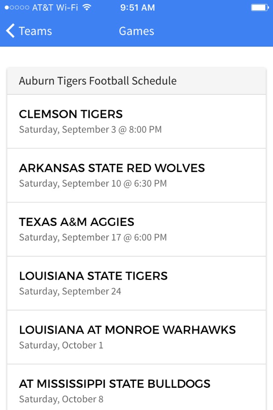
Task: Tap Saturday, September 17 @ 6:00 PM
Action: pos(93,237)
